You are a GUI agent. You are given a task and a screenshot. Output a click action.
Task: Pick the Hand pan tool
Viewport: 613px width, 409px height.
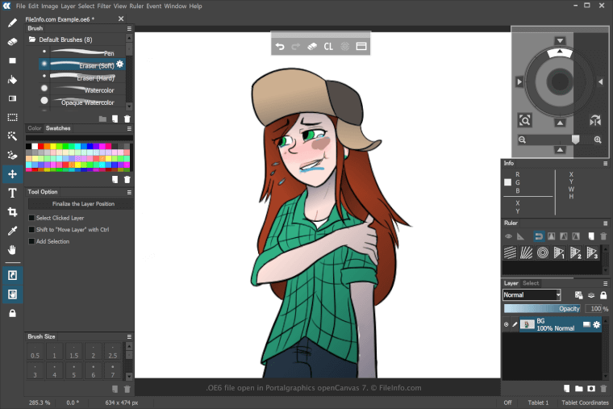12,250
